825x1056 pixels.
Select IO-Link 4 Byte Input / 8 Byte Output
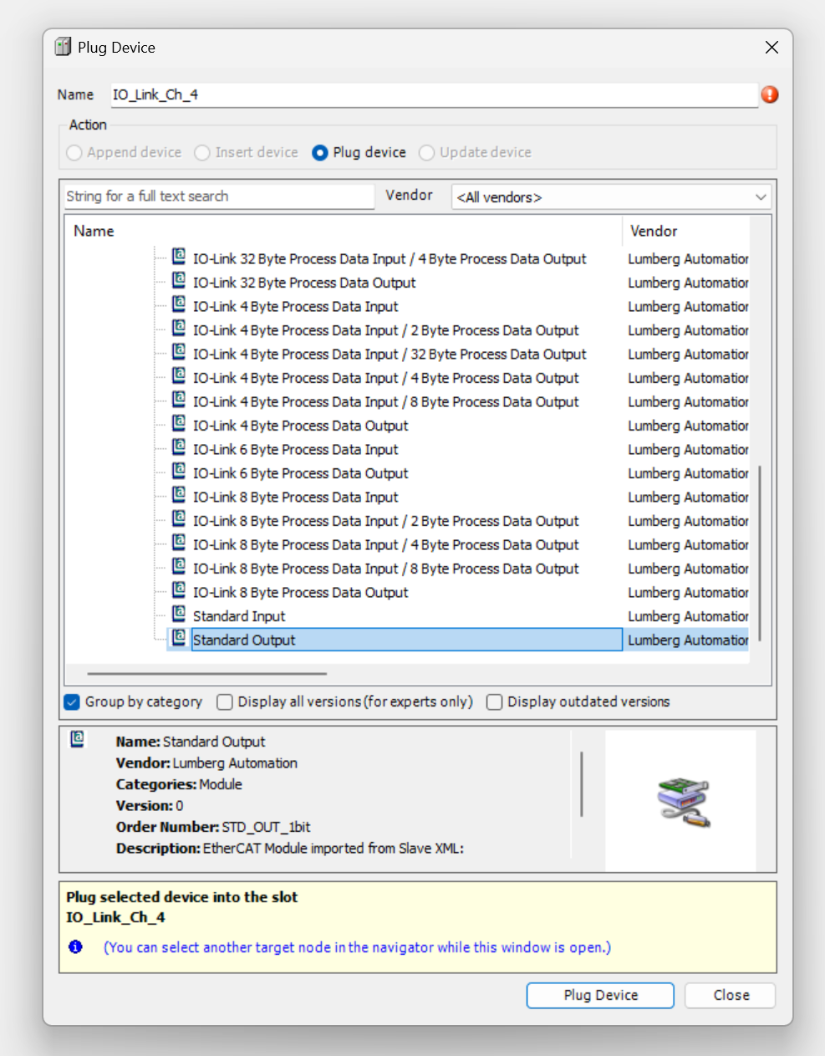(385, 402)
